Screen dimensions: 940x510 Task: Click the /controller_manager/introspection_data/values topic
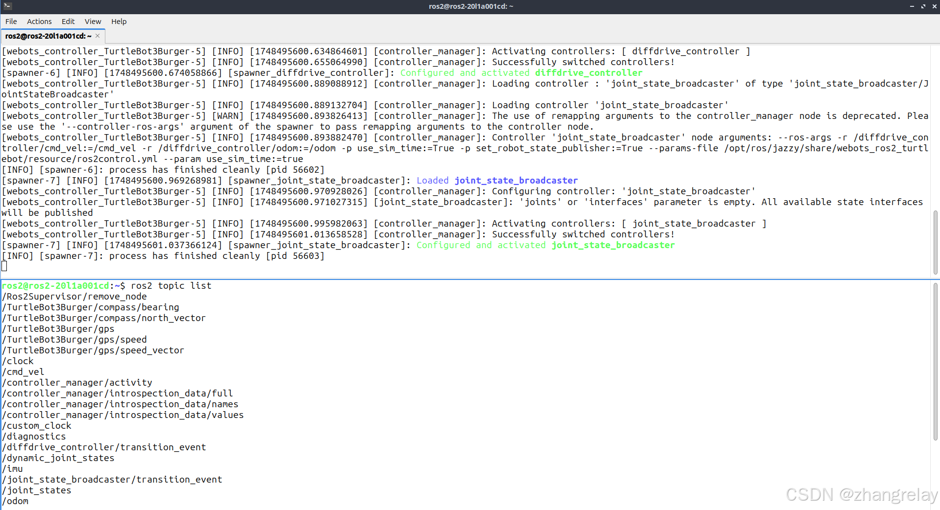(x=123, y=415)
